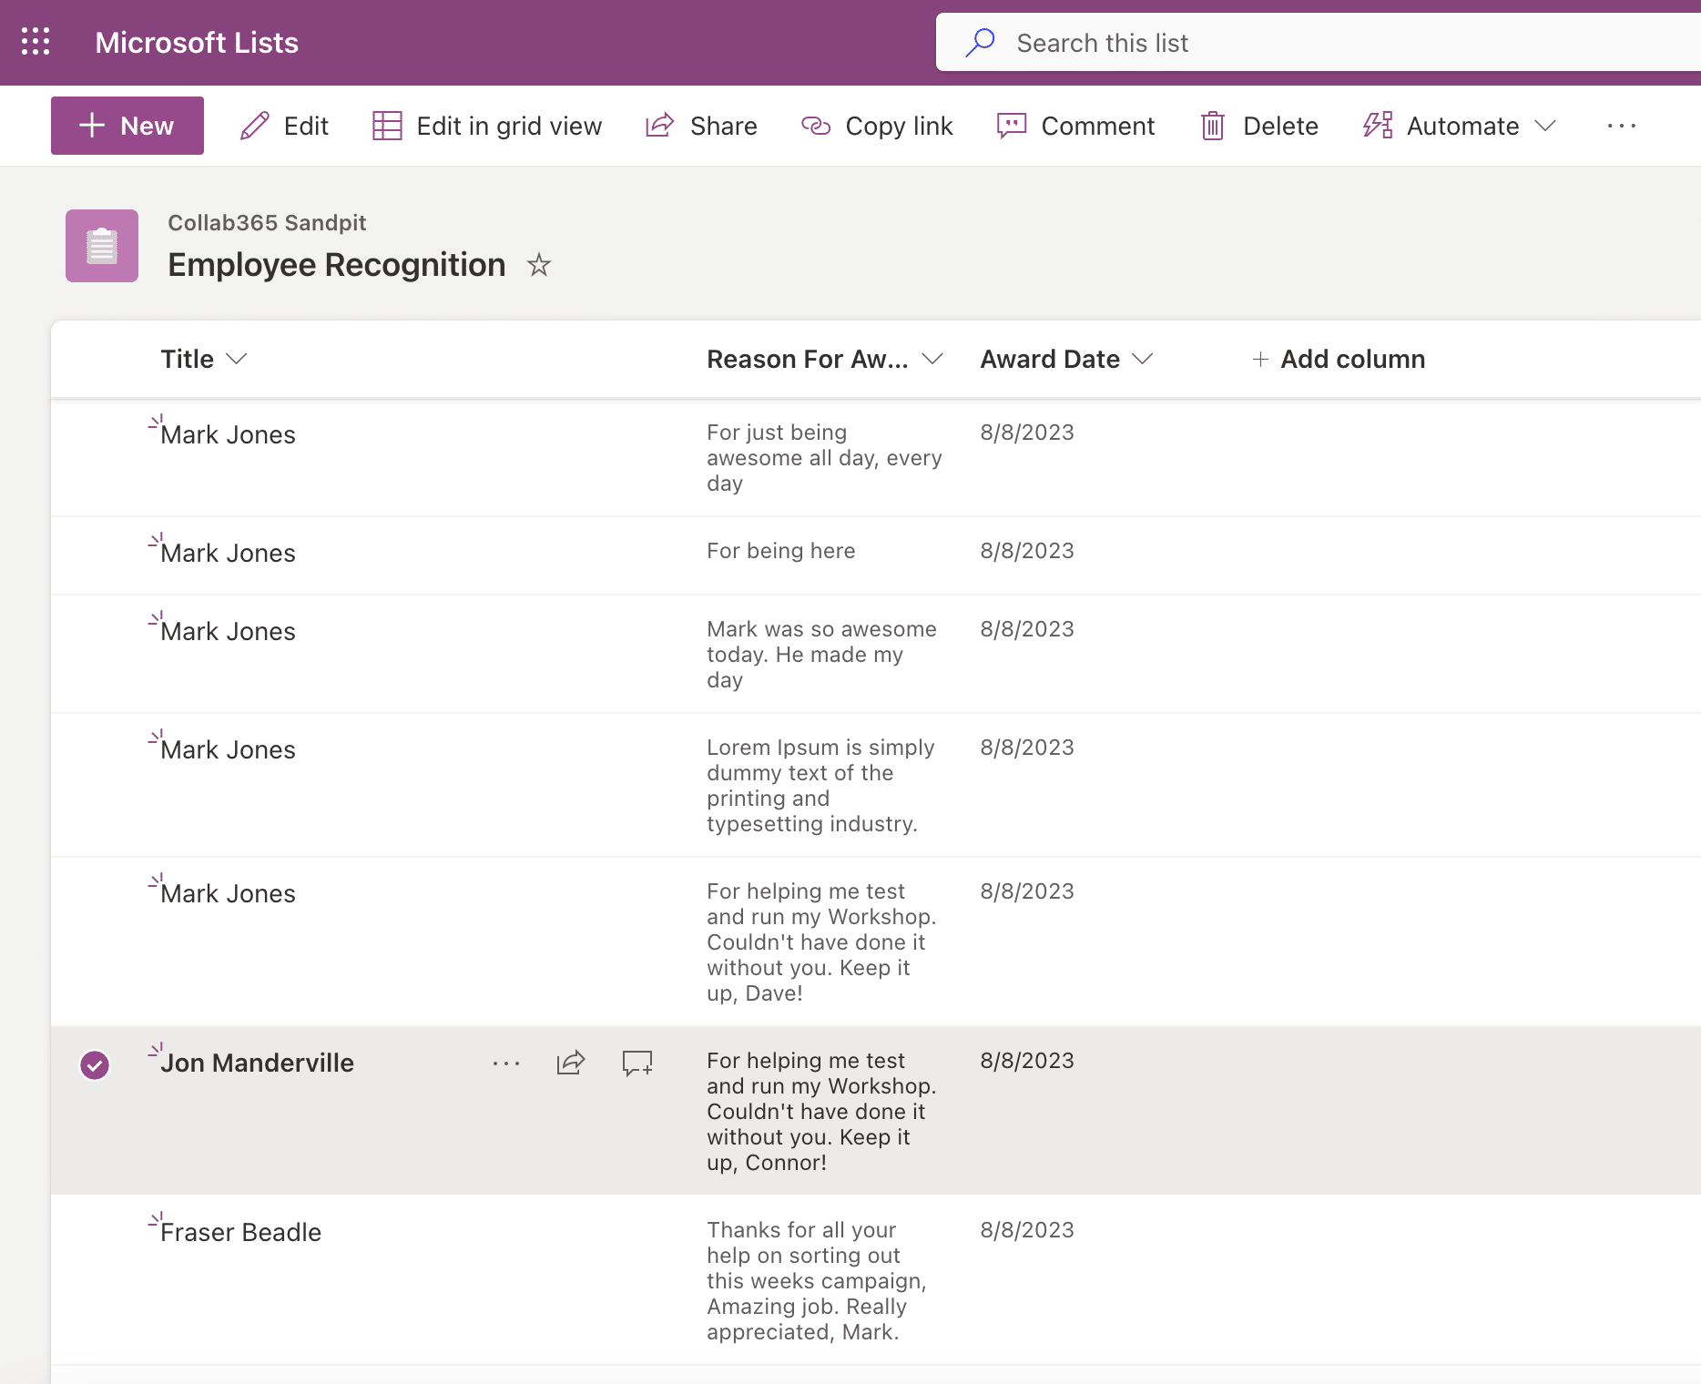Screen dimensions: 1701x1384
Task: Uncheck Jon Manderville's row selection
Action: click(x=95, y=1063)
